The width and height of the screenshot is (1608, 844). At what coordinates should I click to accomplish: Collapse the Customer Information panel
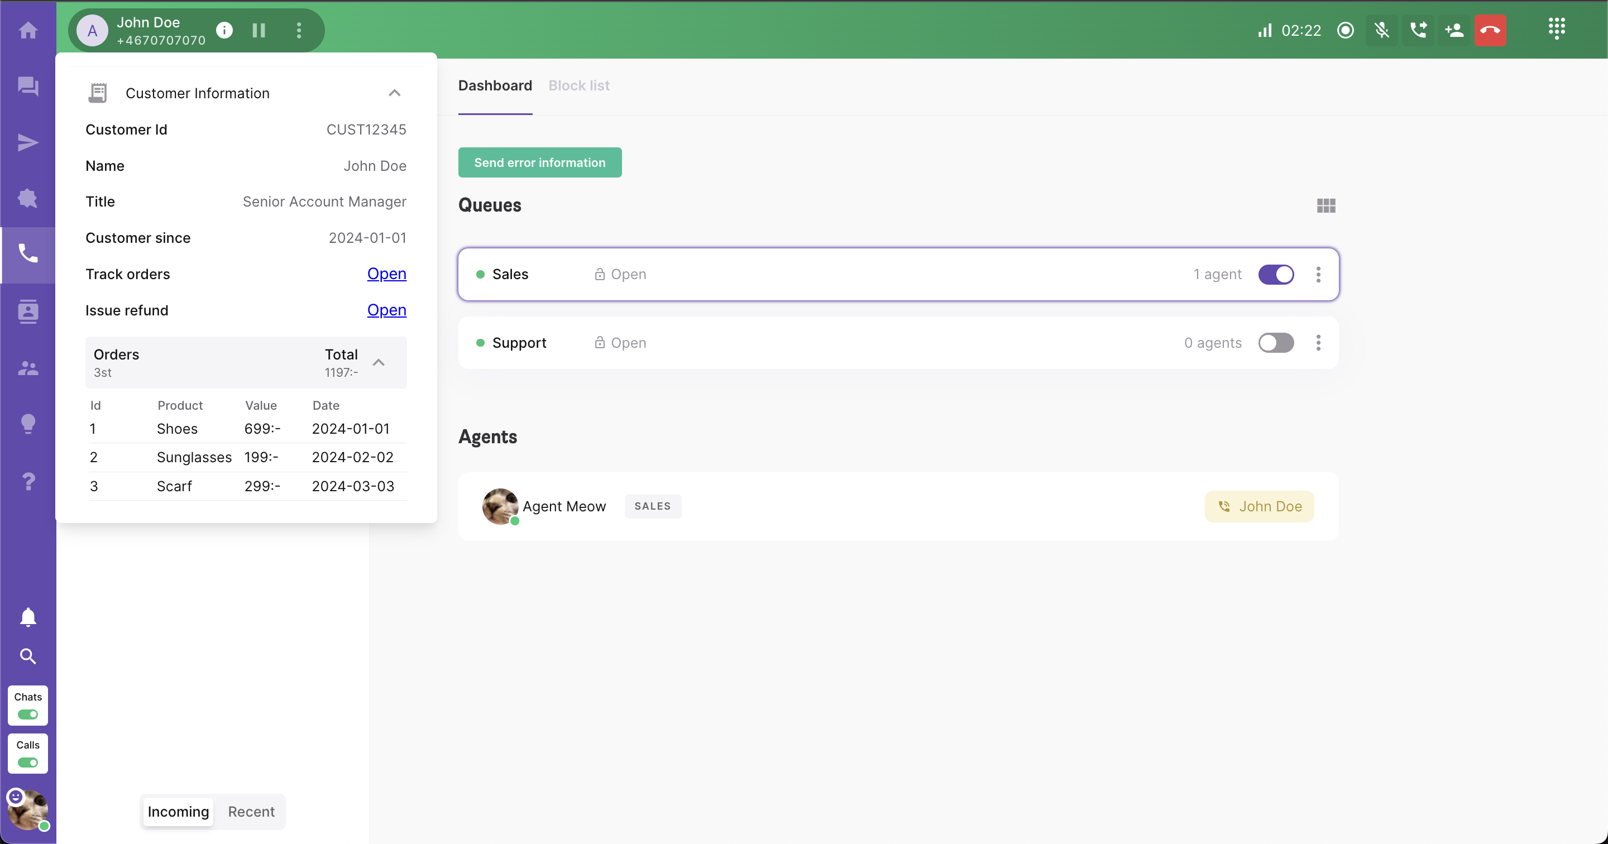tap(395, 93)
